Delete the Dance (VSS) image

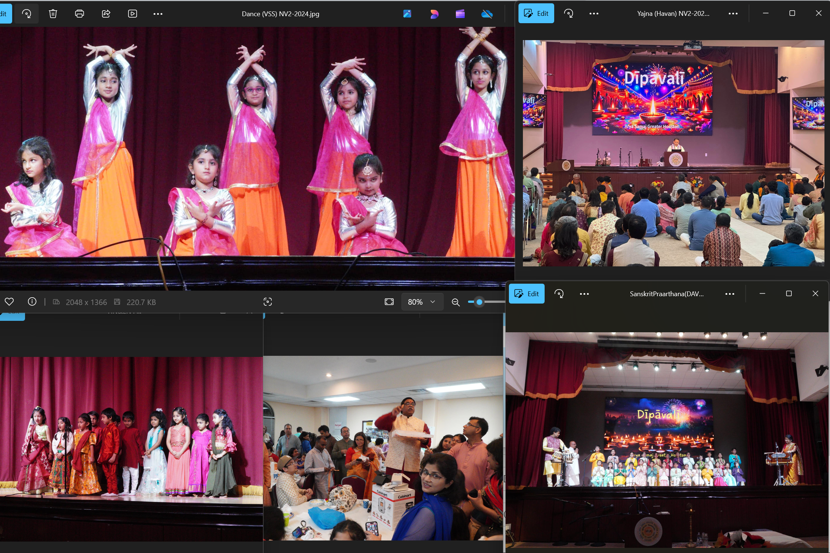[x=53, y=14]
